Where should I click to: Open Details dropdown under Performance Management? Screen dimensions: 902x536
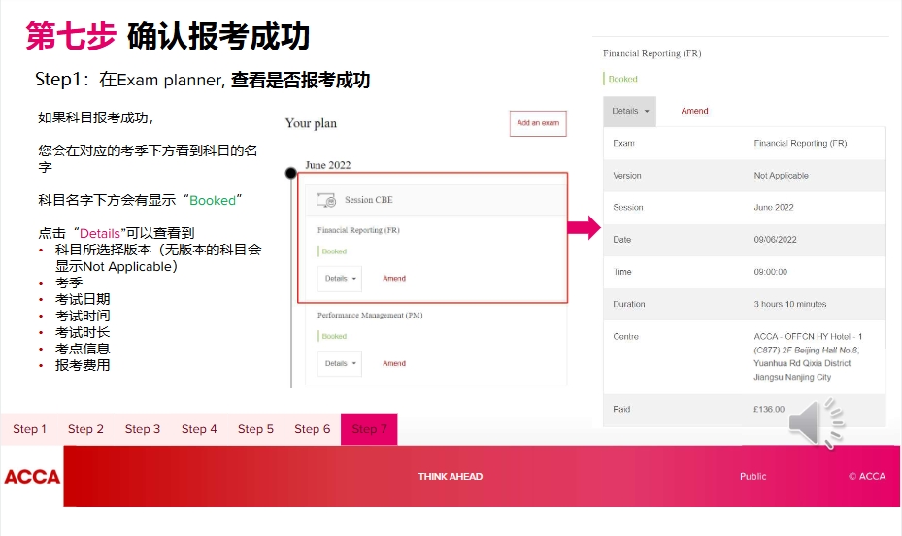point(340,363)
